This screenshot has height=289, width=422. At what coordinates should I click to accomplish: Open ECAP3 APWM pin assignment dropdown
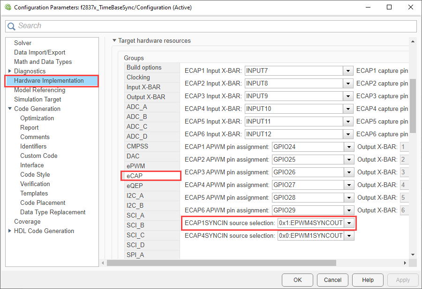pyautogui.click(x=348, y=172)
